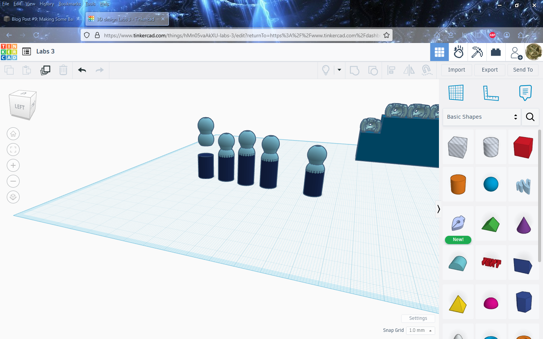Screen dimensions: 543x339
Task: Click the Mirror tool icon
Action: [x=409, y=70]
